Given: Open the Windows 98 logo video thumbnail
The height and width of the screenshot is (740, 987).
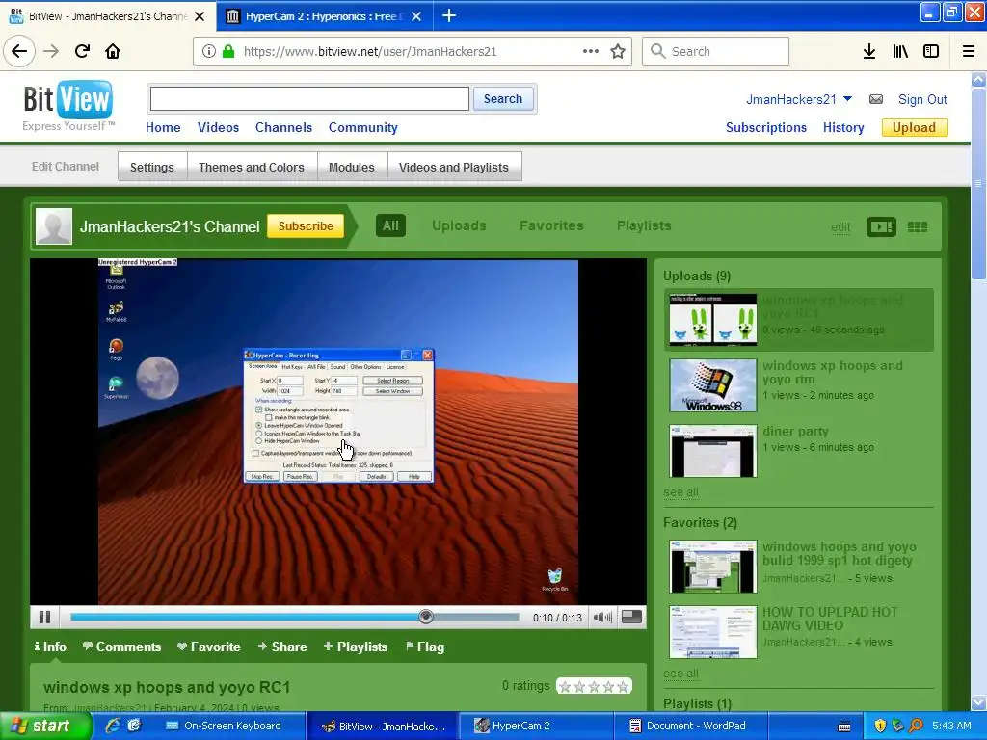Looking at the screenshot, I should point(713,385).
